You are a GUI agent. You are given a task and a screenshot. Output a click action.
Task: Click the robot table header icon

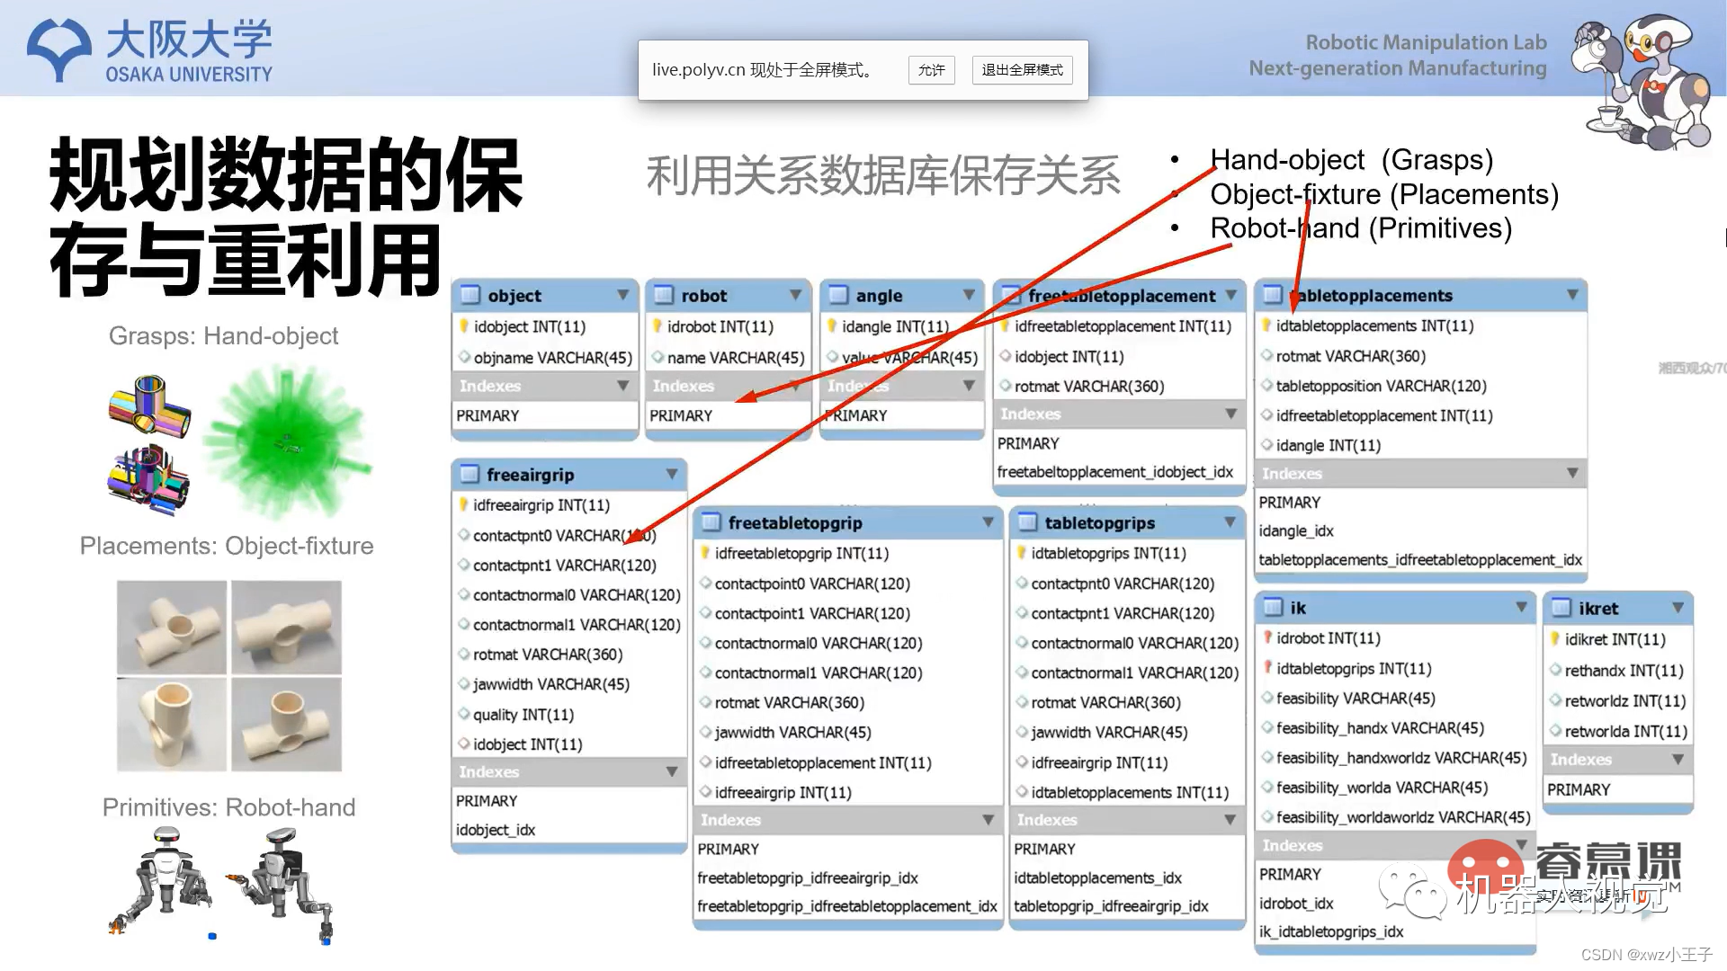pyautogui.click(x=664, y=295)
